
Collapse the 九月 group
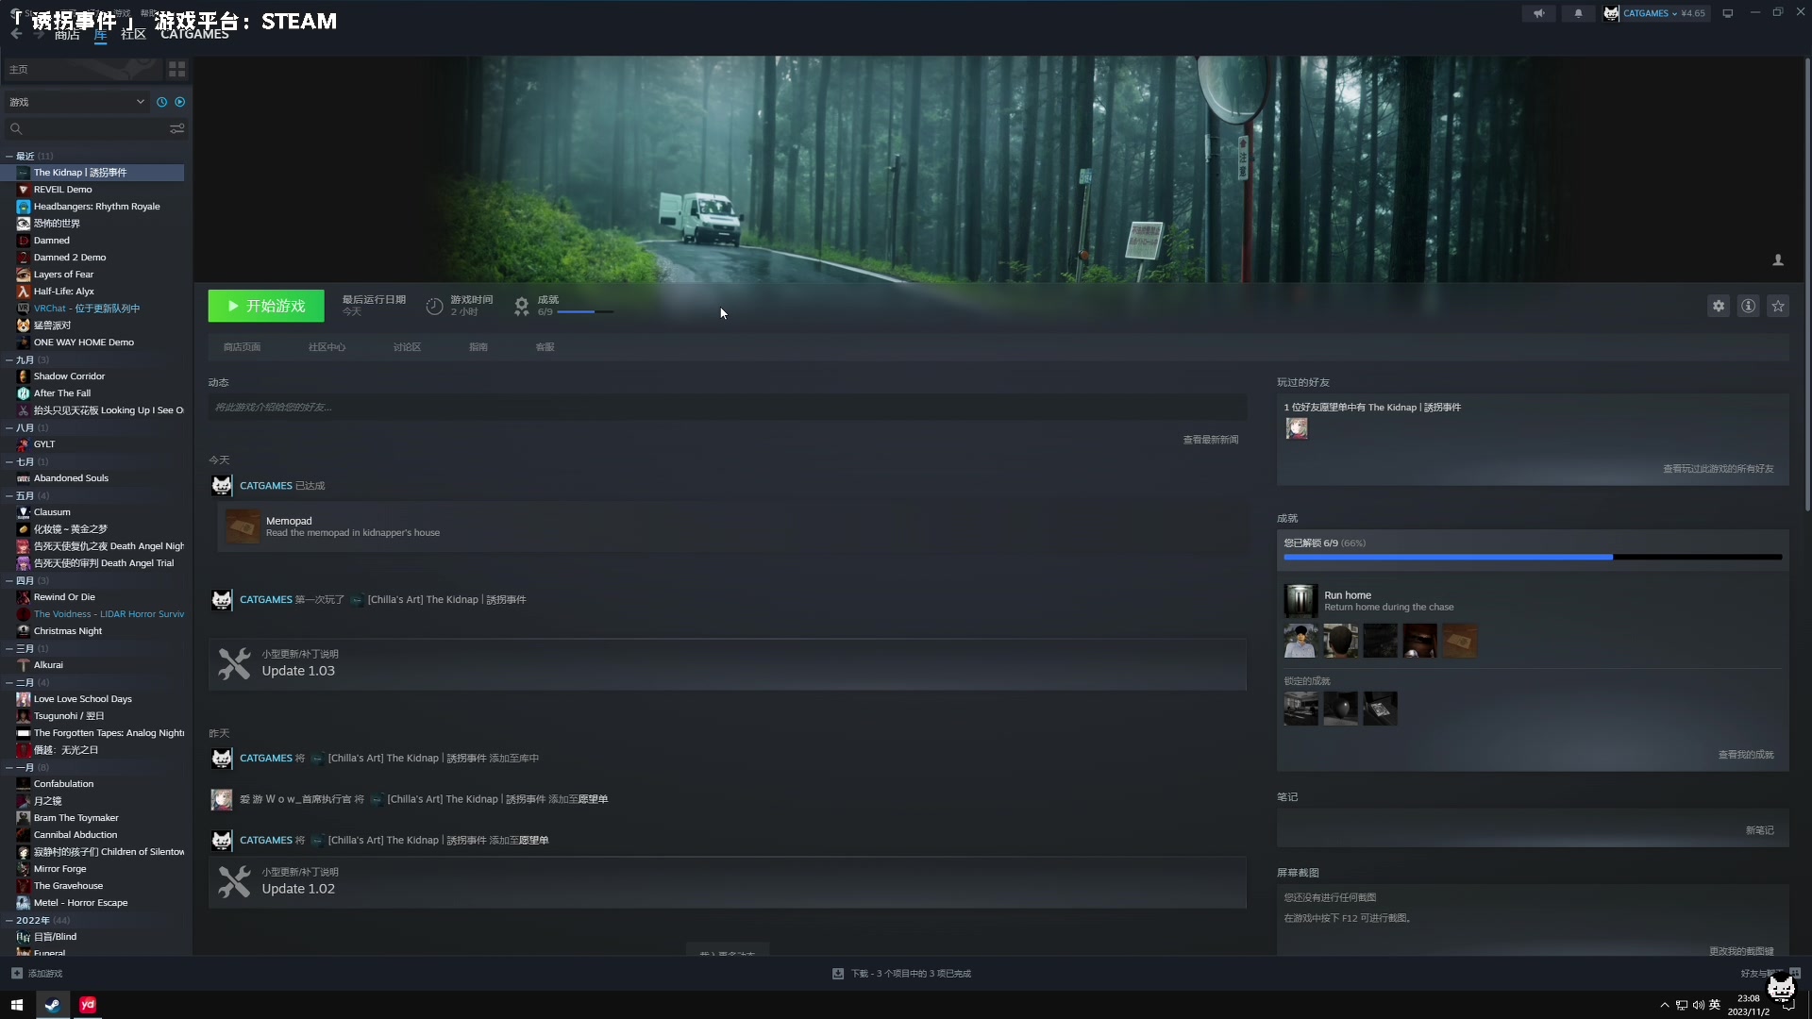point(9,359)
